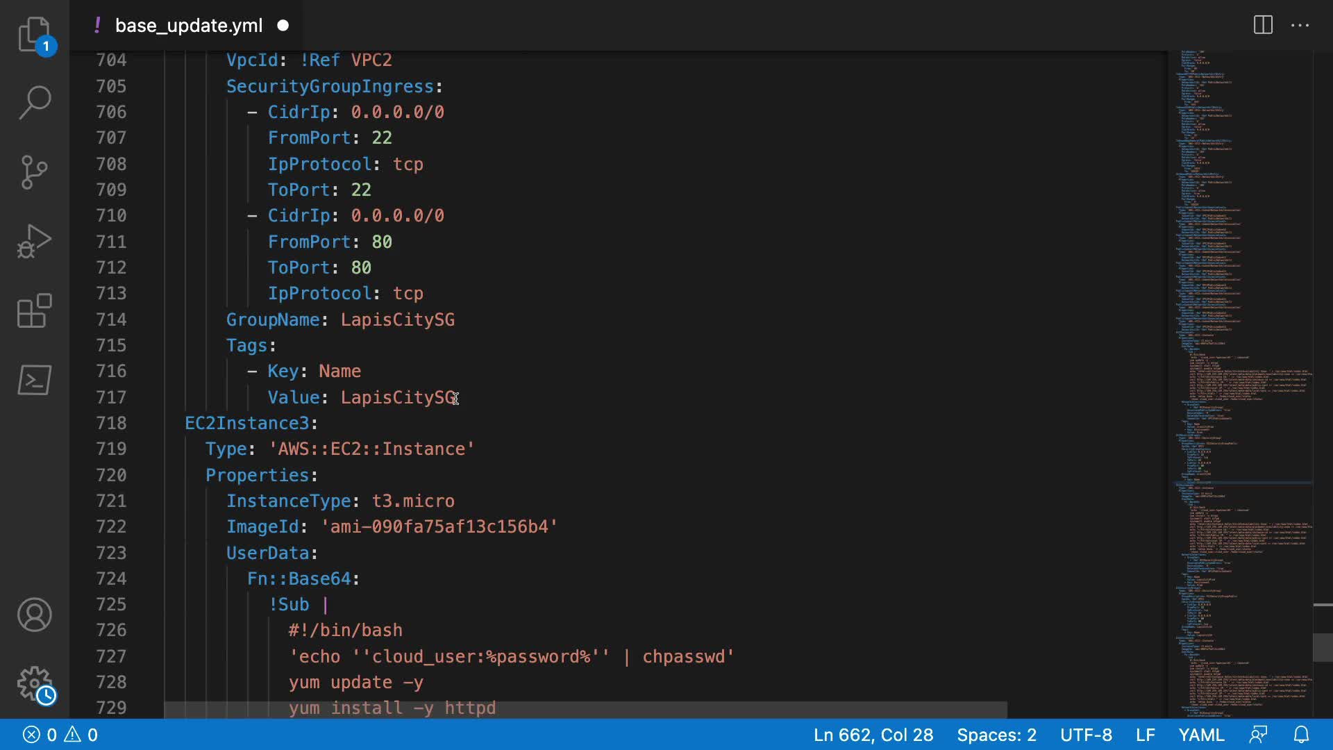Open the Run and Debug view

coord(34,241)
